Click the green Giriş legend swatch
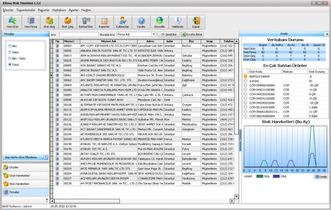 [x=259, y=176]
